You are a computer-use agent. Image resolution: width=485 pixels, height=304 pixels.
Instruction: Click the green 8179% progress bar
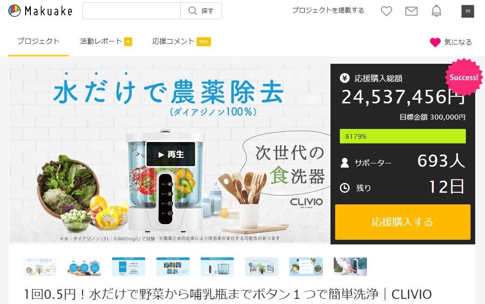click(403, 136)
